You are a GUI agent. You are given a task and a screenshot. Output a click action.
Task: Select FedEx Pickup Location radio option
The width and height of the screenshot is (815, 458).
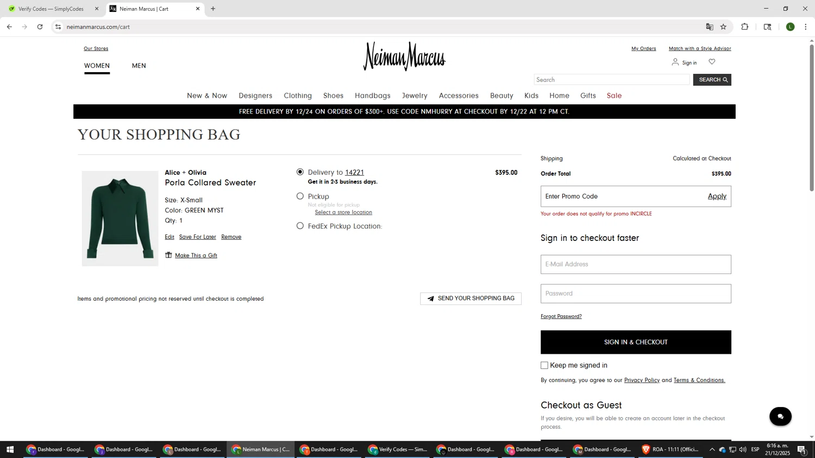pos(300,226)
